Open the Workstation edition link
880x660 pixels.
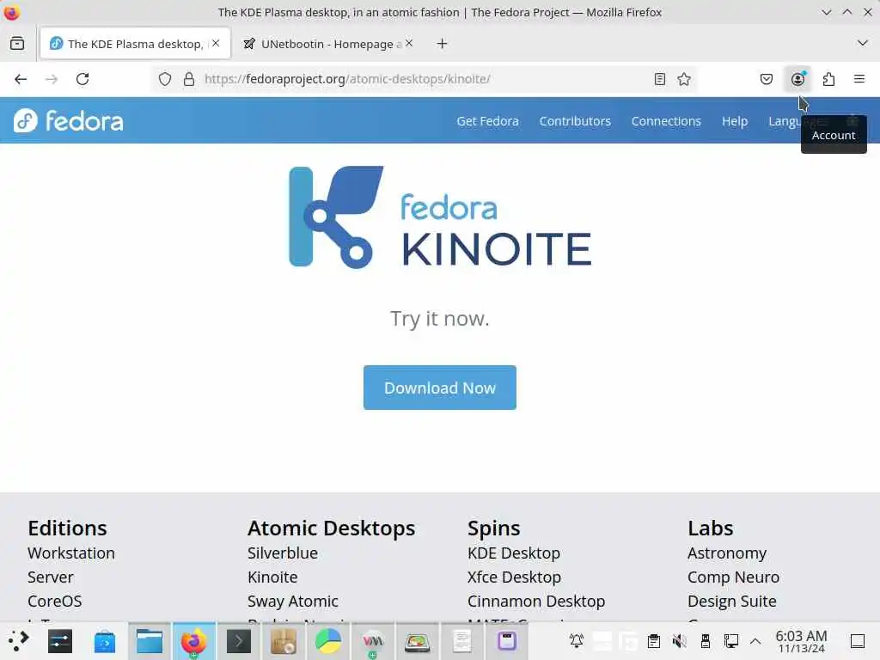point(71,553)
